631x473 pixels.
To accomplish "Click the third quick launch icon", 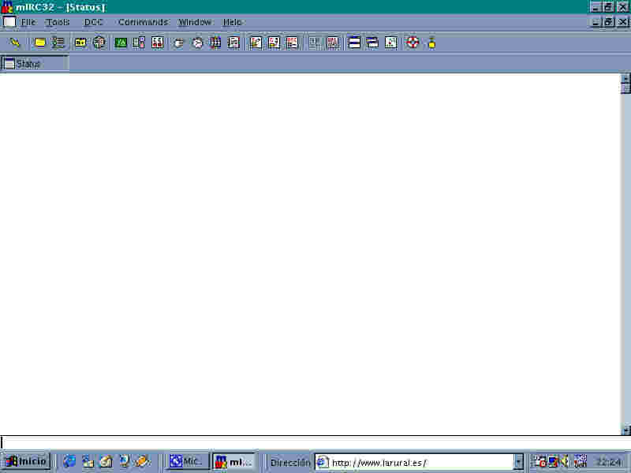I will click(x=106, y=461).
